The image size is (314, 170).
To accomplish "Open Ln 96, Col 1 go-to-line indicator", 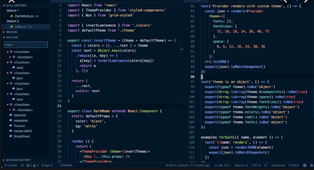I will [223, 165].
